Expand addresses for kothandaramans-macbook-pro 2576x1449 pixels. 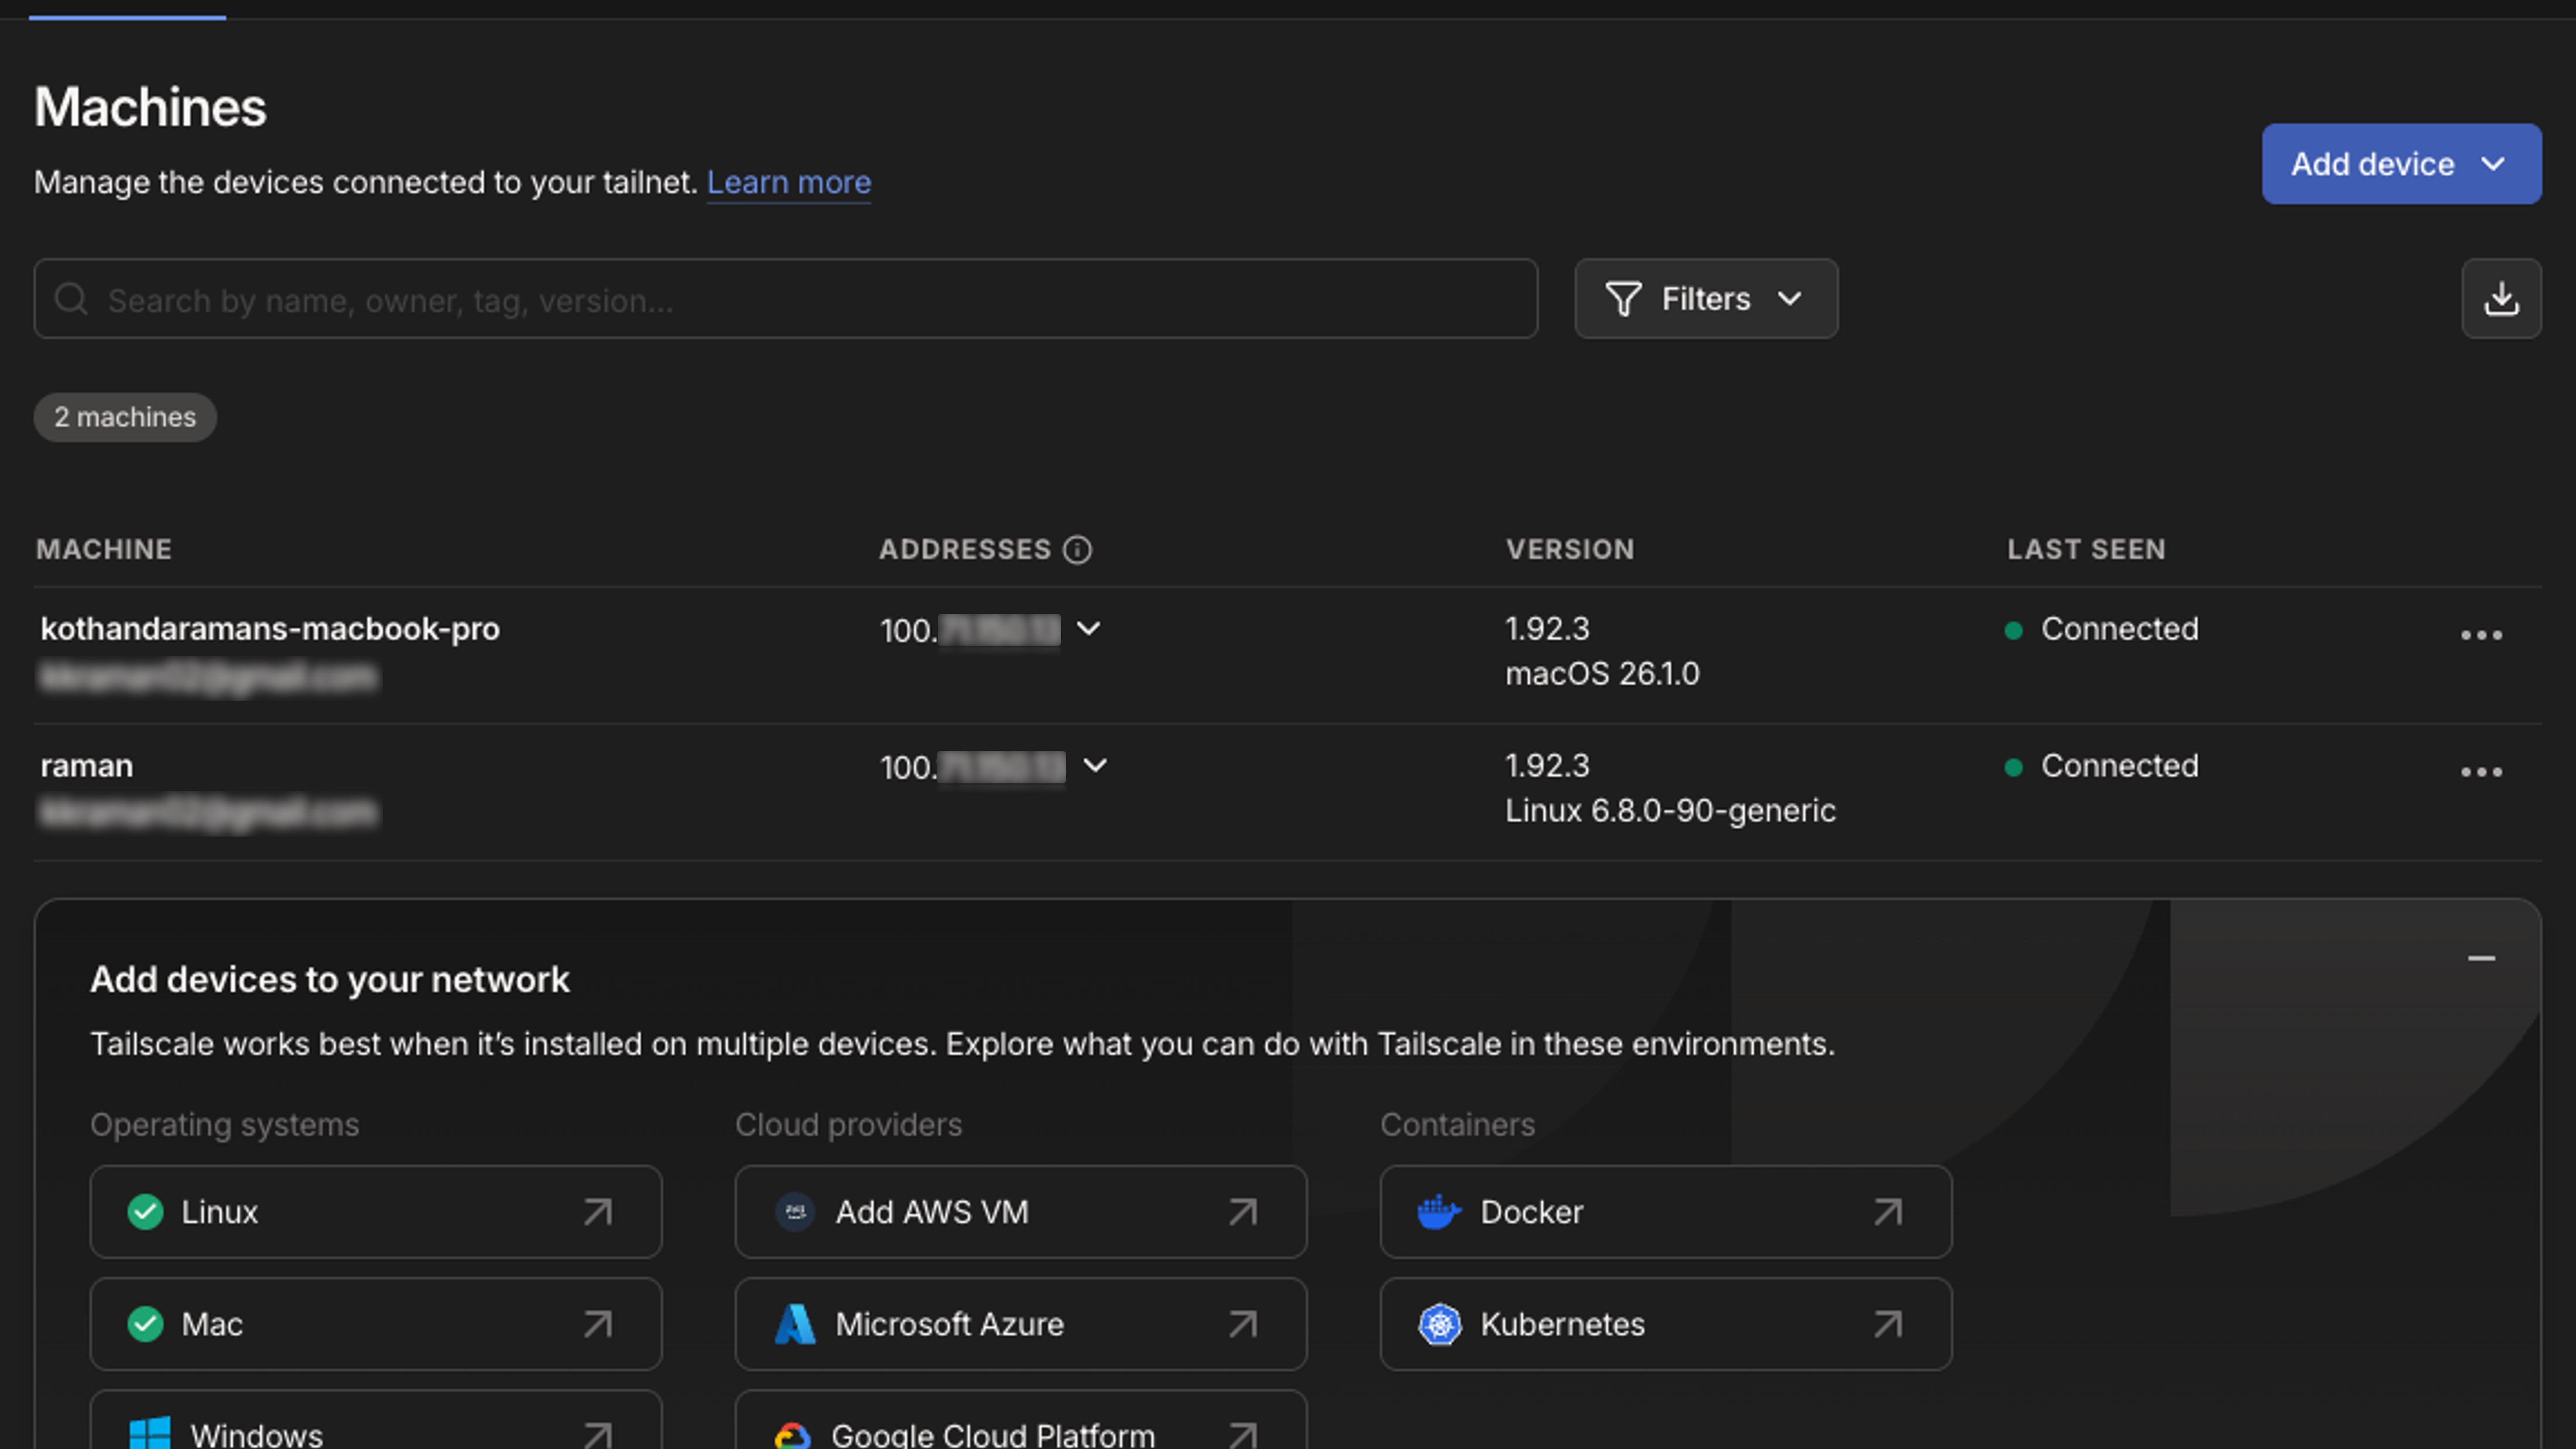coord(1088,629)
